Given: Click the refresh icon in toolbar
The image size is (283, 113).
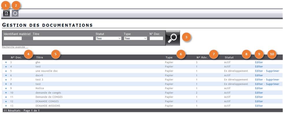Looking at the screenshot, I should [x=15, y=14].
